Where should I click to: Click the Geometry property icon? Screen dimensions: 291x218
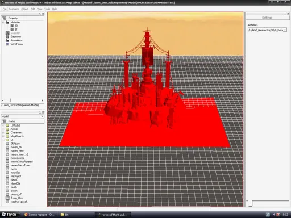coord(7,37)
